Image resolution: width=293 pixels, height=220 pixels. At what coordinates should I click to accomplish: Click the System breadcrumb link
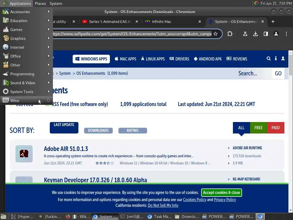point(65,73)
